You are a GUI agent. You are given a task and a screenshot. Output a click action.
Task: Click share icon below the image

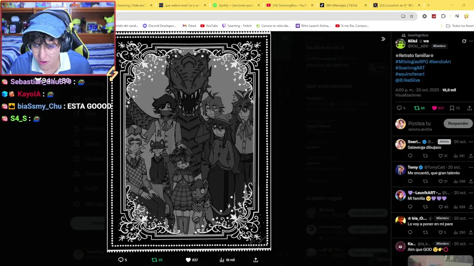pos(256,260)
